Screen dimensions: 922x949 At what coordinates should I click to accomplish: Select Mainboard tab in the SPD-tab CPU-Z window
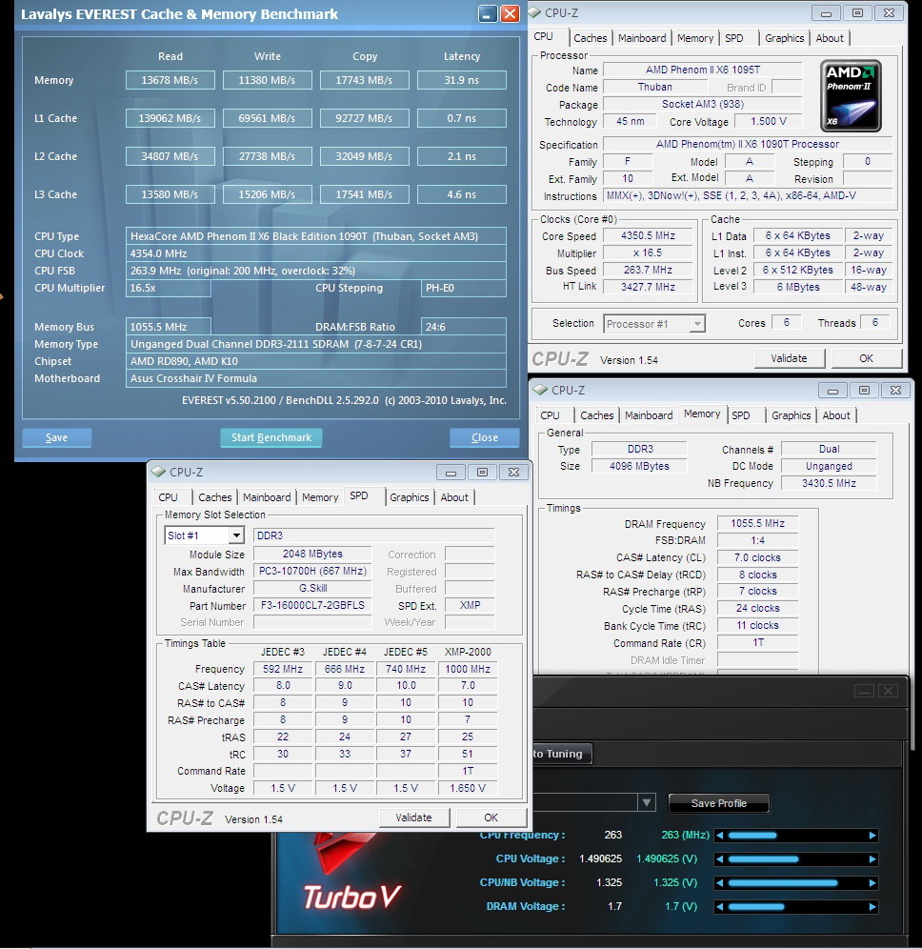(267, 497)
